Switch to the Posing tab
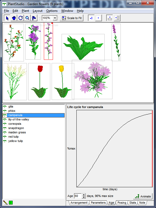The image size is (156, 208). (x=122, y=203)
